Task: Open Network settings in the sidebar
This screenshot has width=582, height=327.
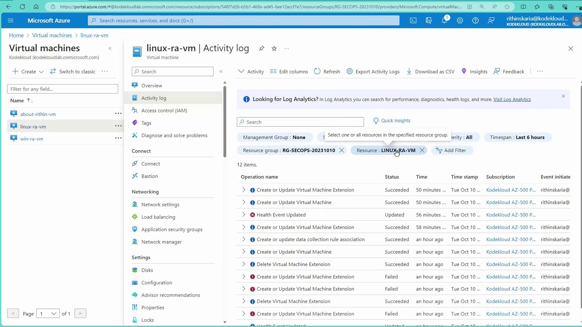Action: click(160, 205)
